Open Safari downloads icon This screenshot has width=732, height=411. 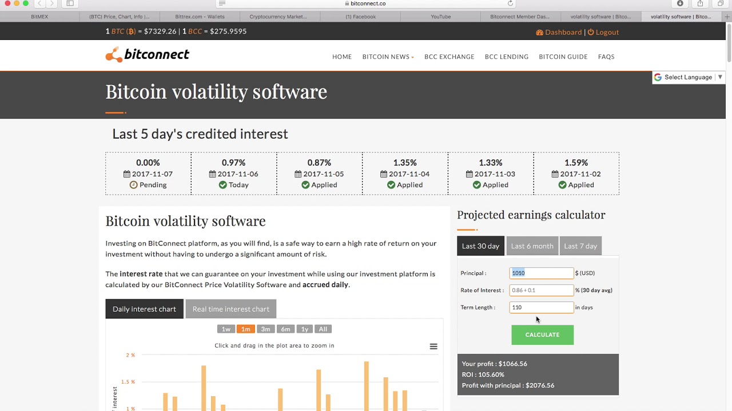(x=680, y=3)
